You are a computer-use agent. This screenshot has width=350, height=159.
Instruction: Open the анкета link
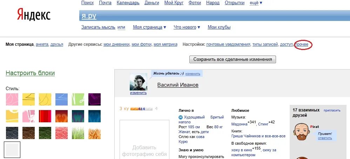click(x=42, y=44)
